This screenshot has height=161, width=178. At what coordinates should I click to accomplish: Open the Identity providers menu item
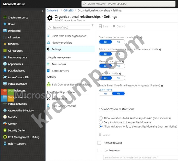[62, 43]
